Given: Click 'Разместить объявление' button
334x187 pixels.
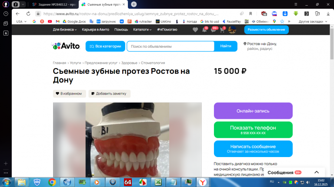Looking at the screenshot, I should coord(266,30).
